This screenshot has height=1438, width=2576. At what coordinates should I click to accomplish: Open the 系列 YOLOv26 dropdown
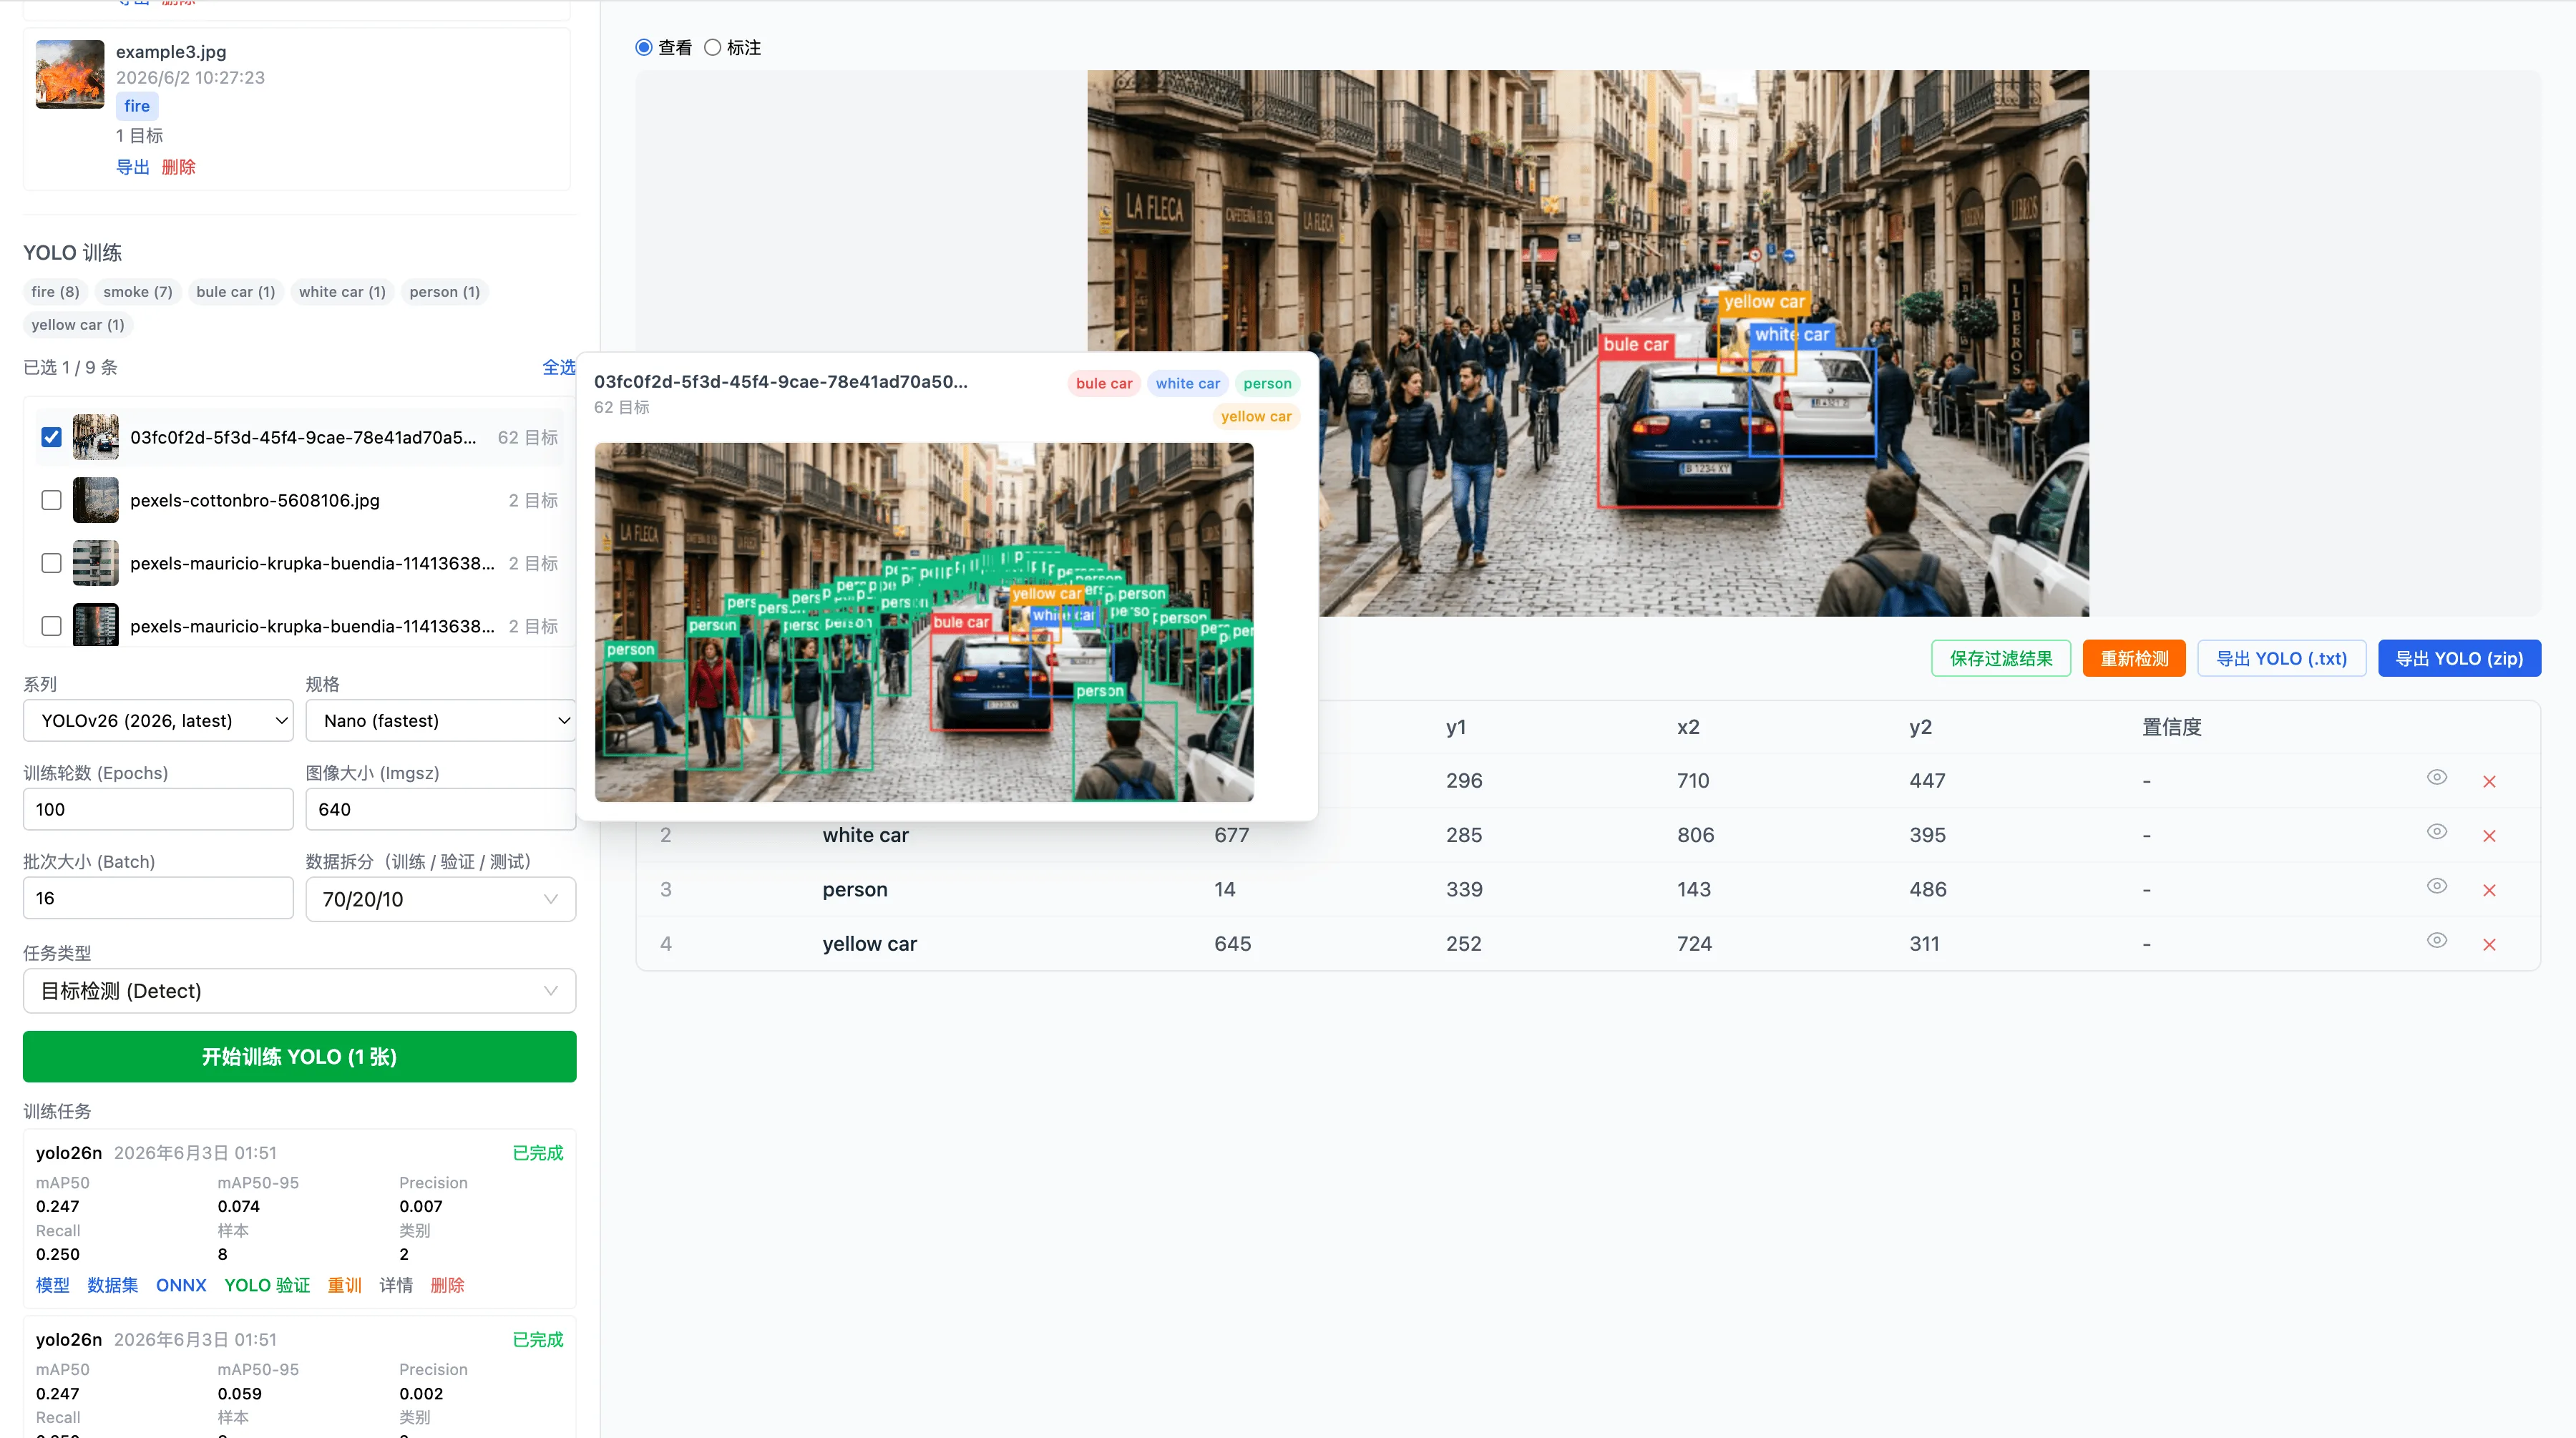(158, 720)
